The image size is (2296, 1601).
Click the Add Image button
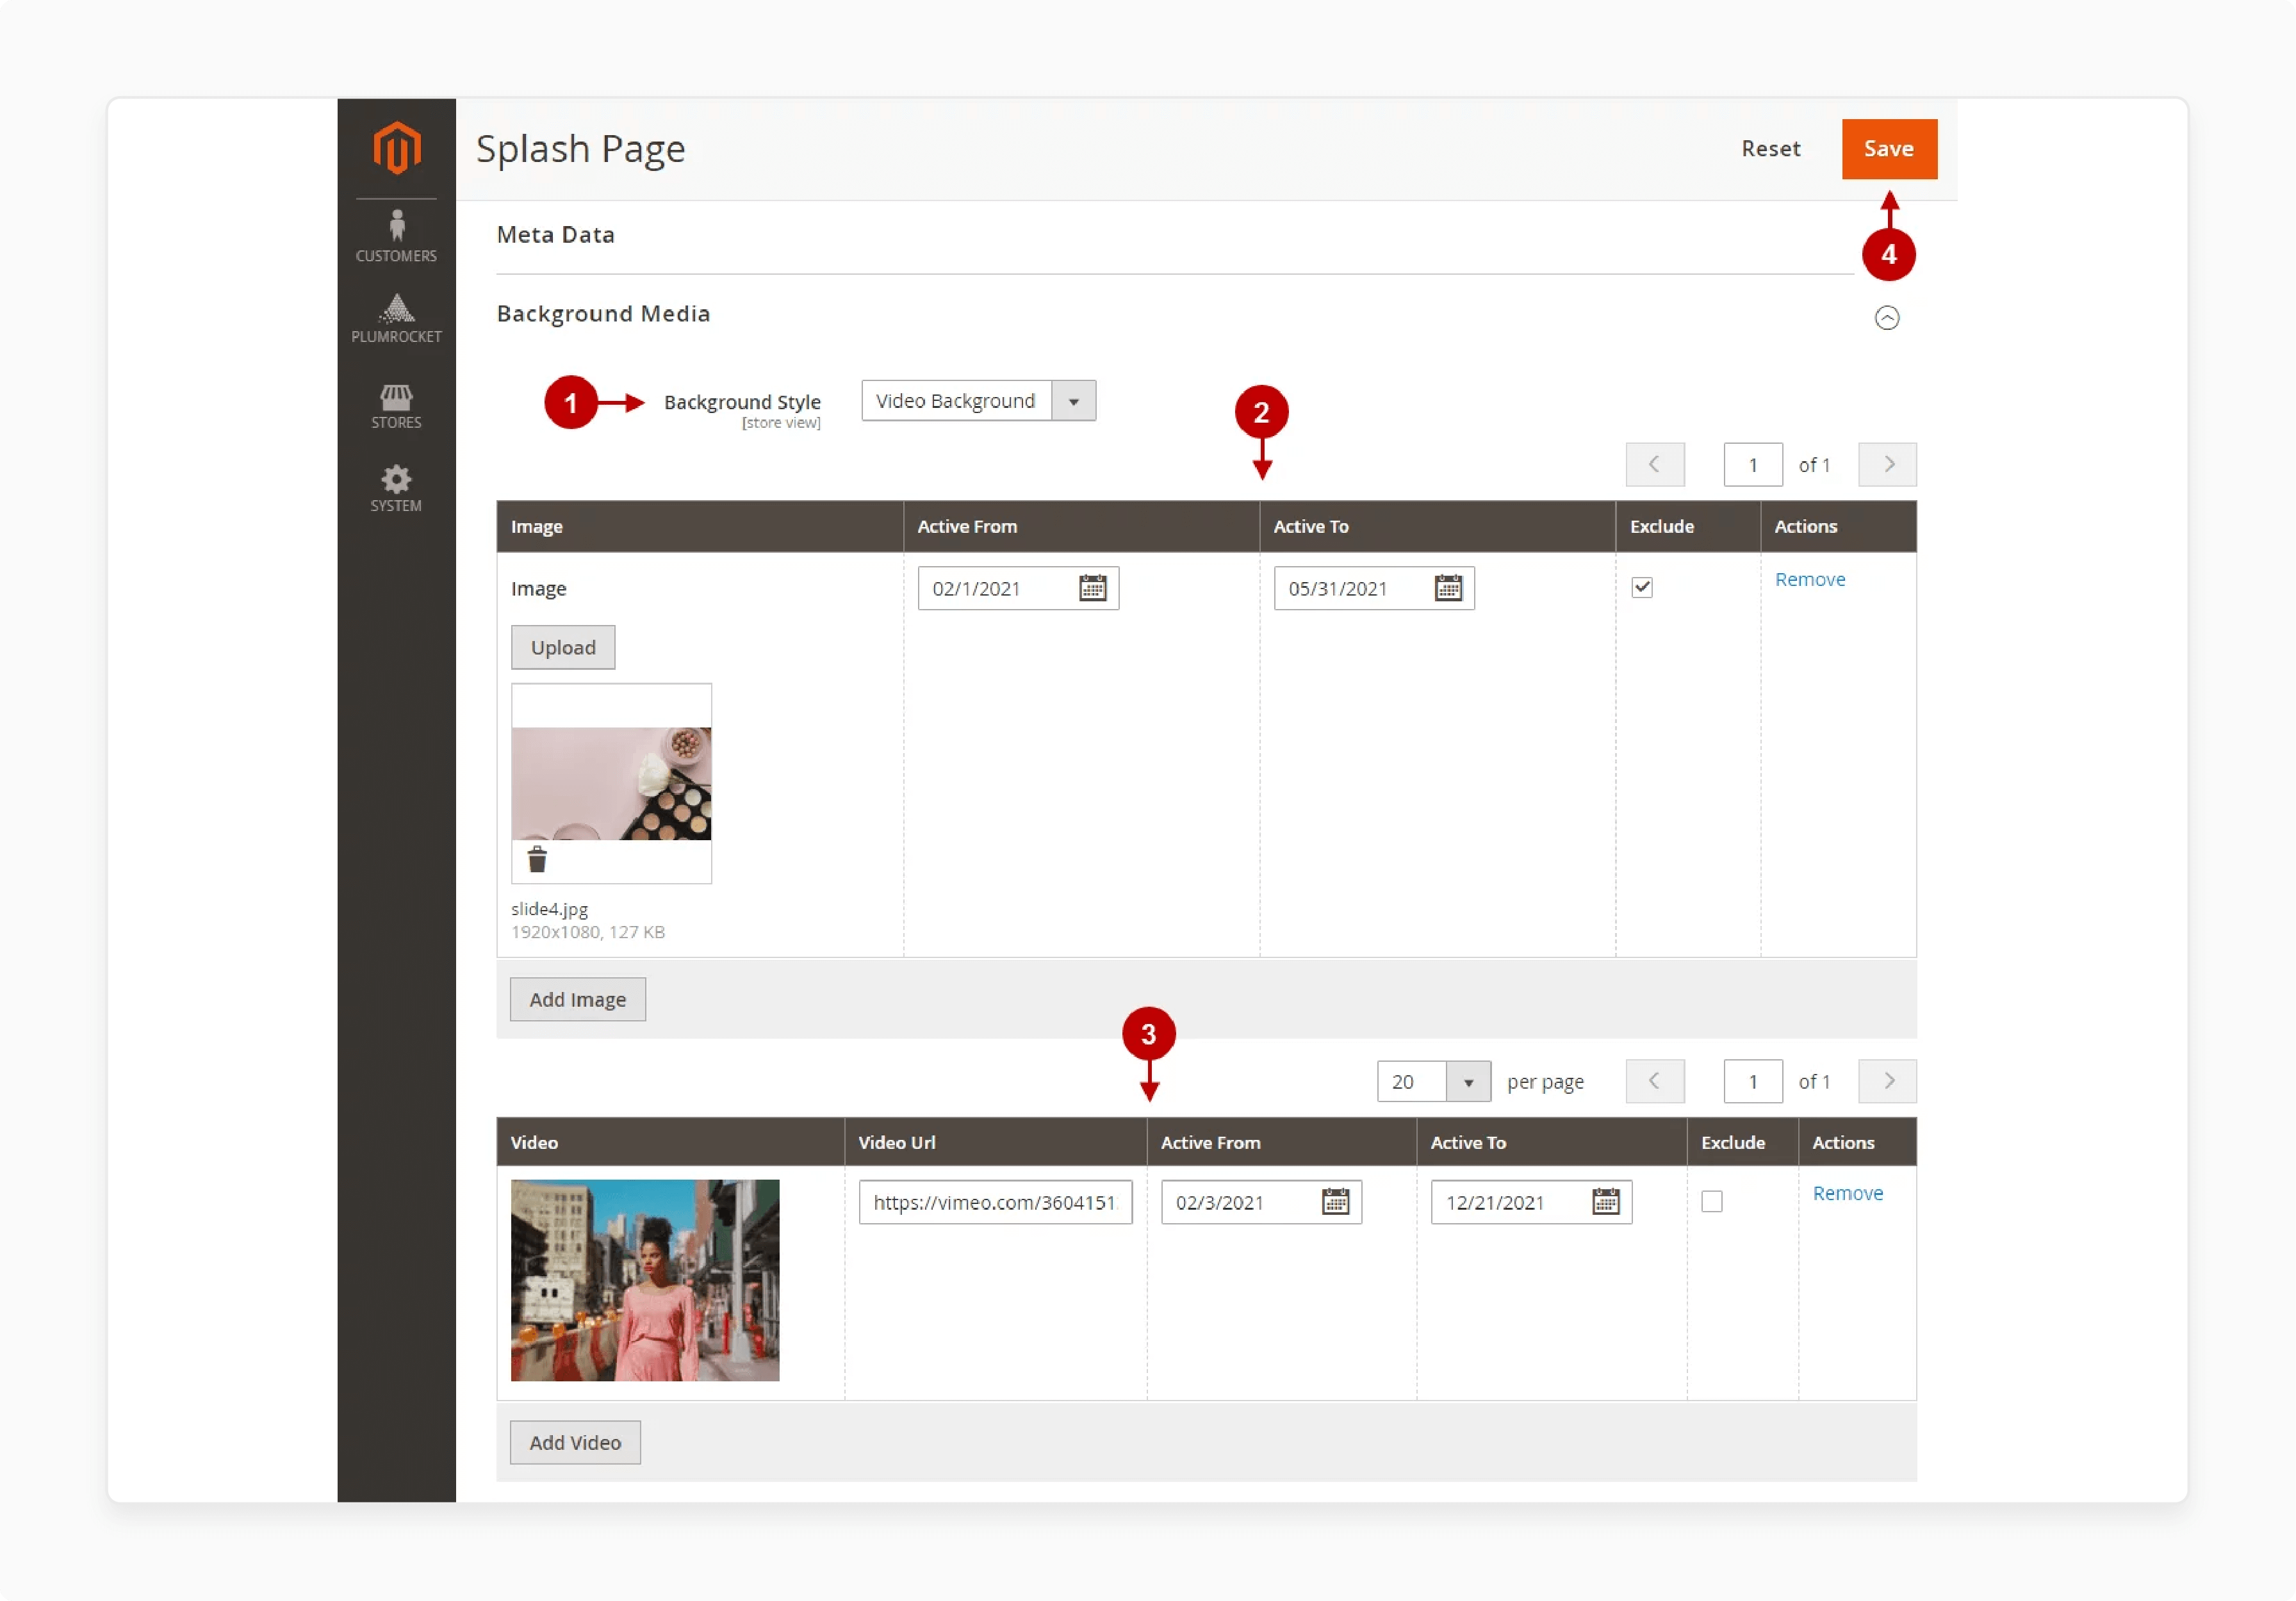577,1000
